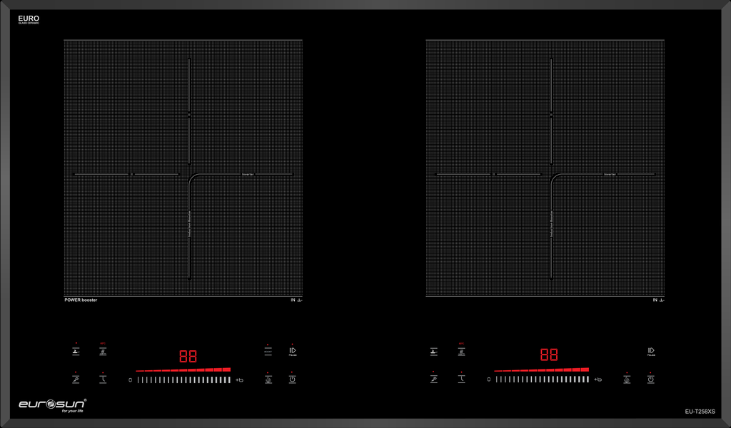731x428 pixels.
Task: Set left zone power on the slider
Action: pyautogui.click(x=183, y=379)
